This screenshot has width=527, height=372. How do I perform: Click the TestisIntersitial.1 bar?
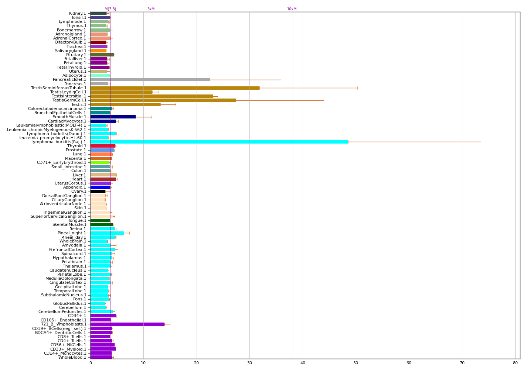tap(151, 96)
